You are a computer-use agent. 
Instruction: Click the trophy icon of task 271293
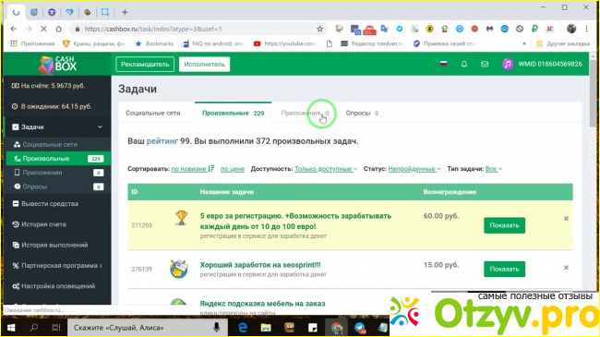[181, 218]
